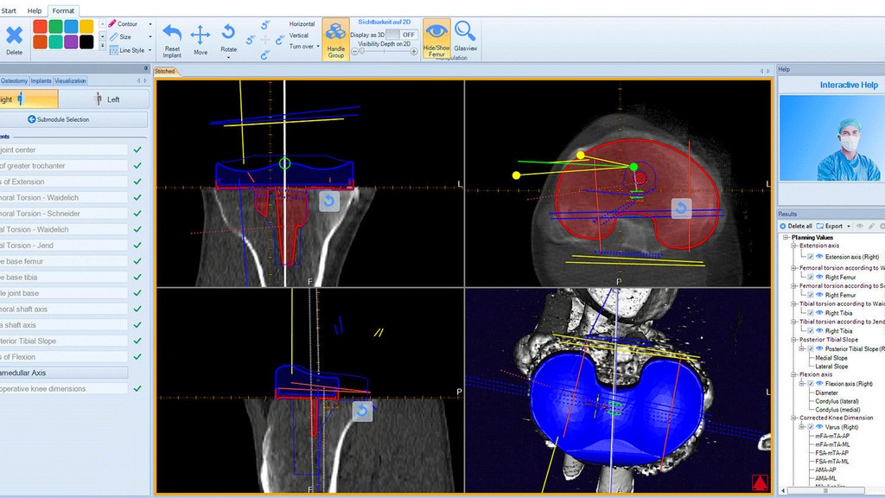Click rotate handle in bottom-left sagittal view
Viewport: 885px width, 498px height.
click(362, 411)
